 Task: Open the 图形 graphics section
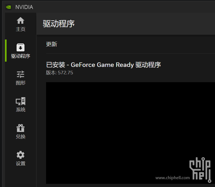[21, 78]
